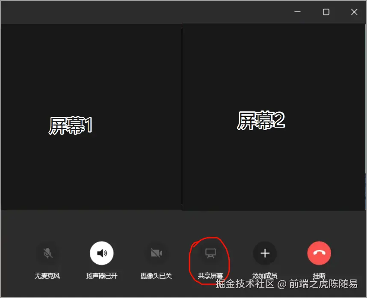Click the microphone icon labeled 无麦克风
367x298 pixels.
47,253
